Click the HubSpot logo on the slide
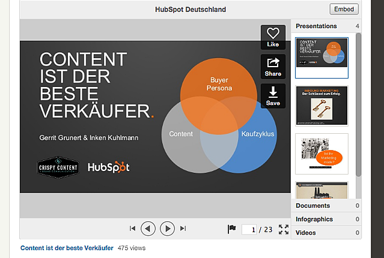 coord(109,167)
